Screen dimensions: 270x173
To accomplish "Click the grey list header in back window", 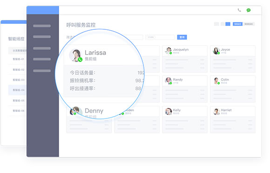I will [17, 50].
